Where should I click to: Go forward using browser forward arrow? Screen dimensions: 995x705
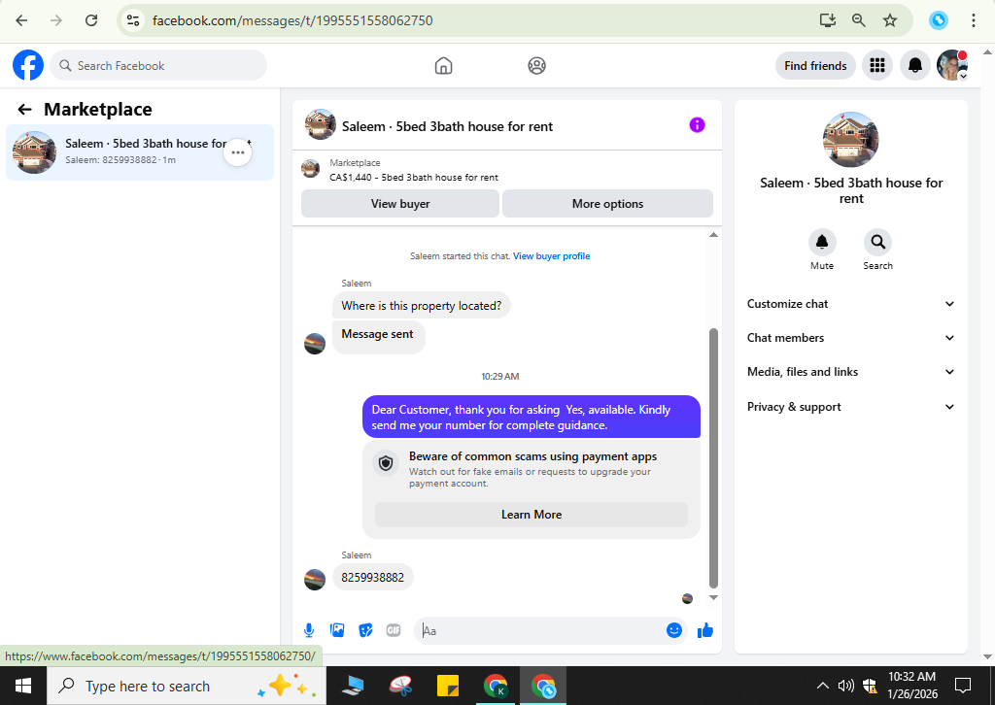[56, 20]
